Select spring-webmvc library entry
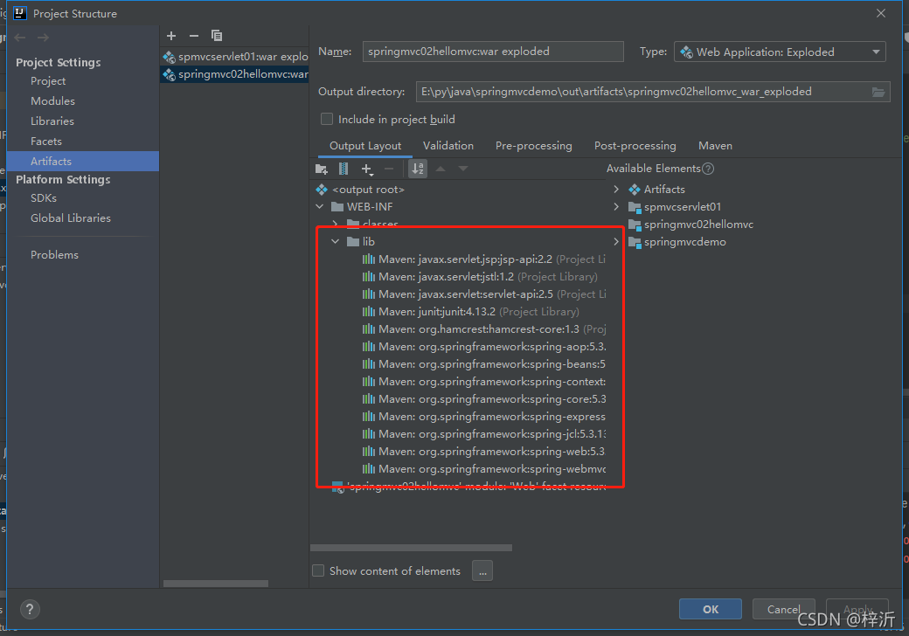Image resolution: width=909 pixels, height=636 pixels. click(483, 468)
